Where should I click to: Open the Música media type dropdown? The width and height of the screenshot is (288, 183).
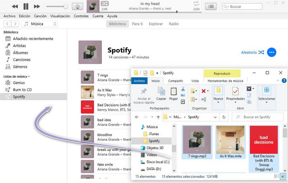(40, 24)
